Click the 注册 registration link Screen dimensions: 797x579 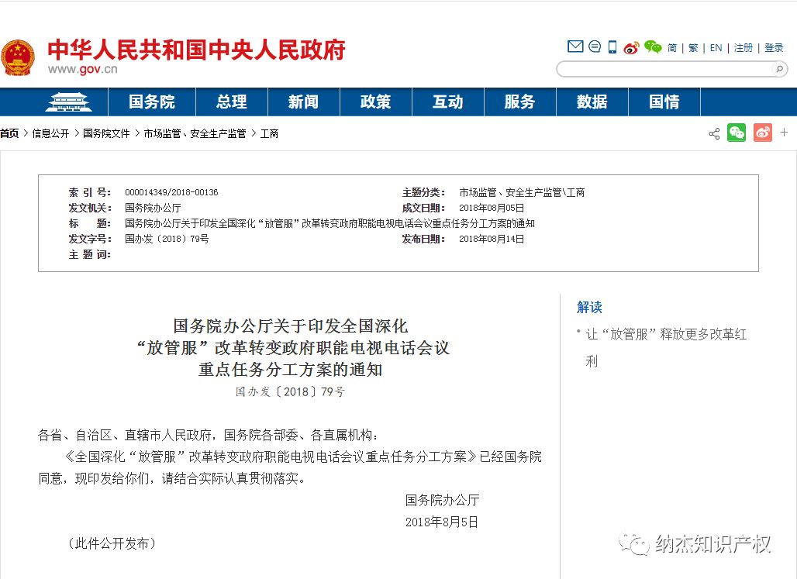click(743, 47)
